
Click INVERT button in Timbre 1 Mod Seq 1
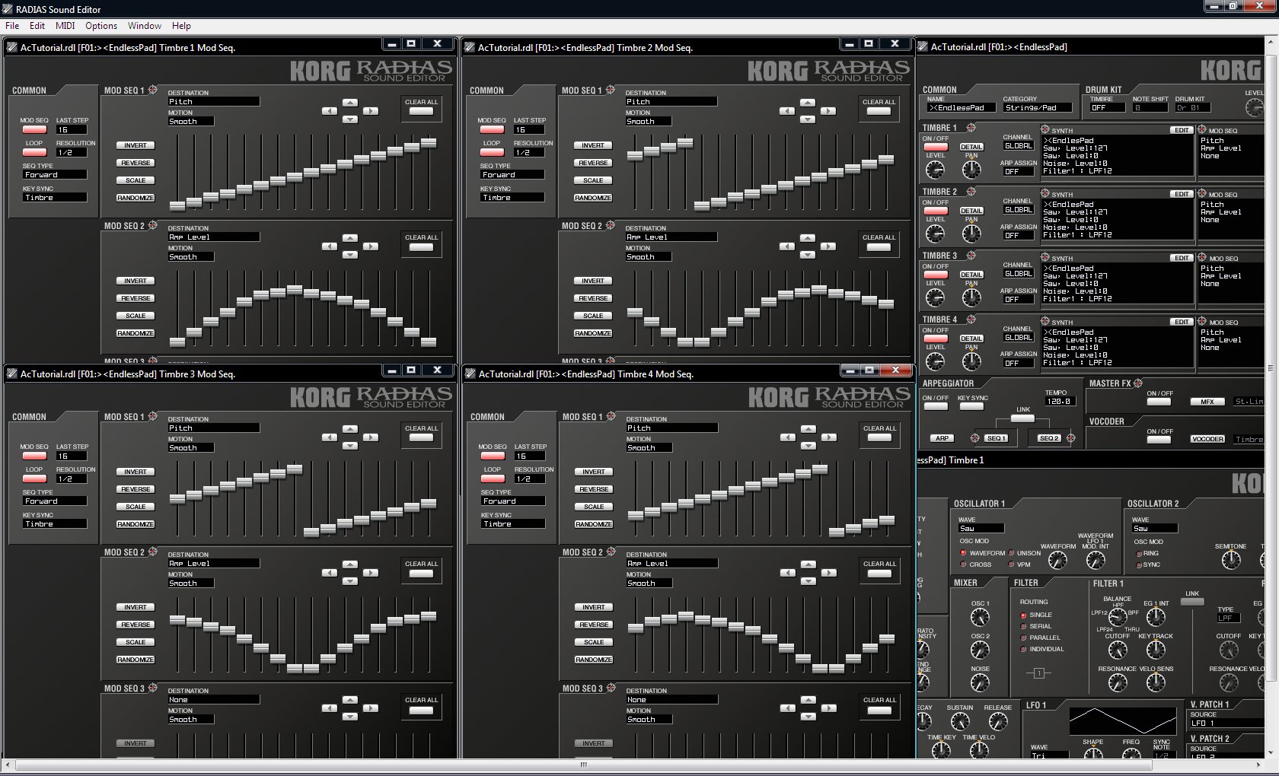pos(136,145)
